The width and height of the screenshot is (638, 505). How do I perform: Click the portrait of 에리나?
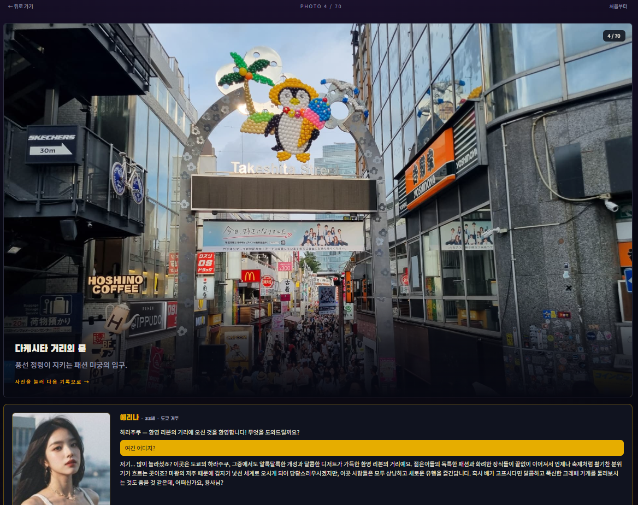(x=61, y=459)
